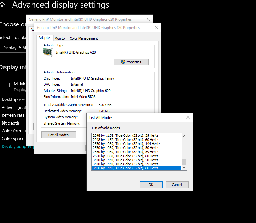Close the front Properties window

(156, 28)
